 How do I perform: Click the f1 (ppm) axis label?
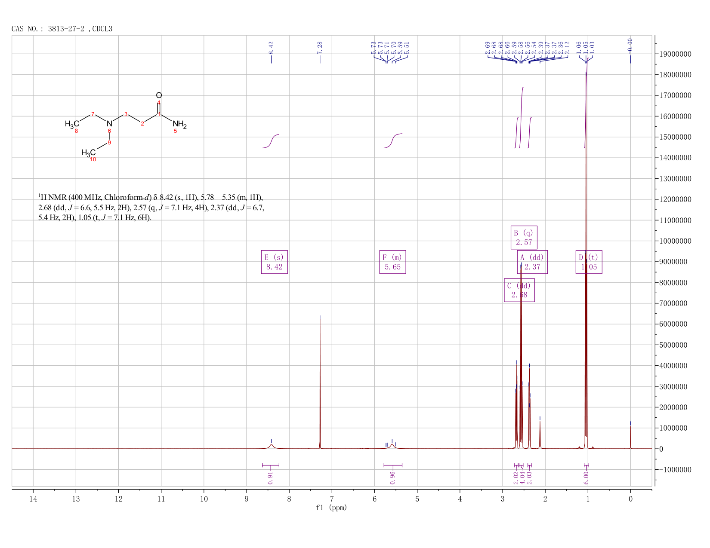coord(331,508)
